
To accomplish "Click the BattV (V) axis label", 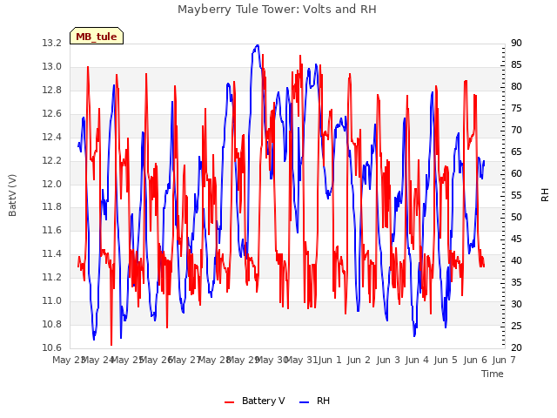I will (12, 195).
